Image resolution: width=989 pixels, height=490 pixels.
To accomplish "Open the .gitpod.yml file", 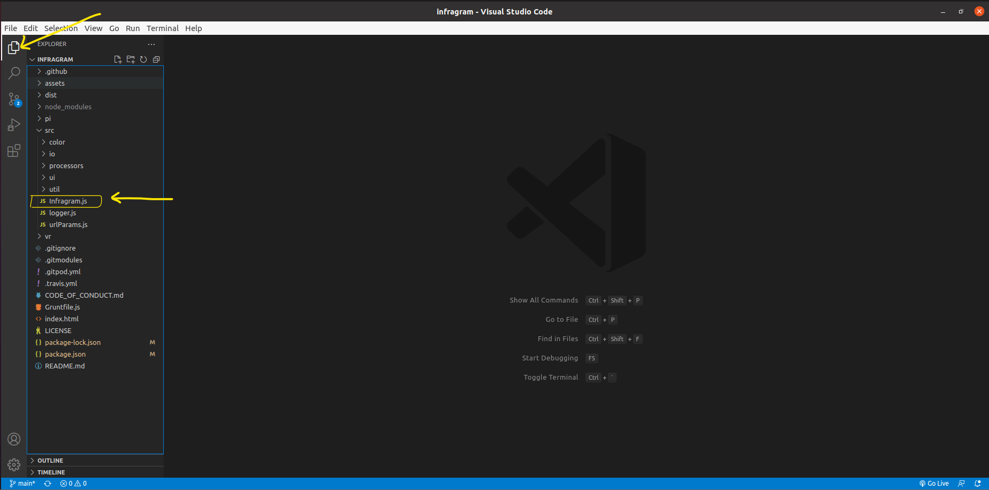I will pos(95,272).
